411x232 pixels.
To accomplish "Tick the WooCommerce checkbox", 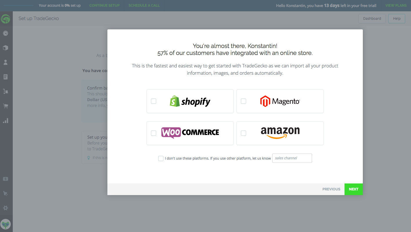I will (154, 133).
